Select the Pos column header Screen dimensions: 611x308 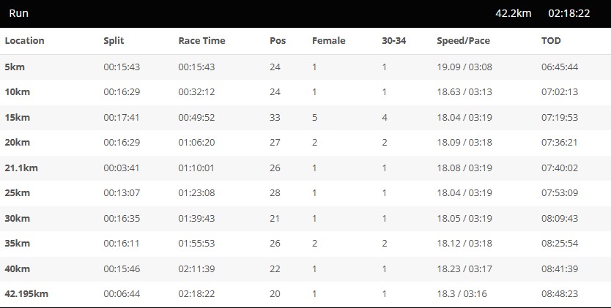(278, 40)
